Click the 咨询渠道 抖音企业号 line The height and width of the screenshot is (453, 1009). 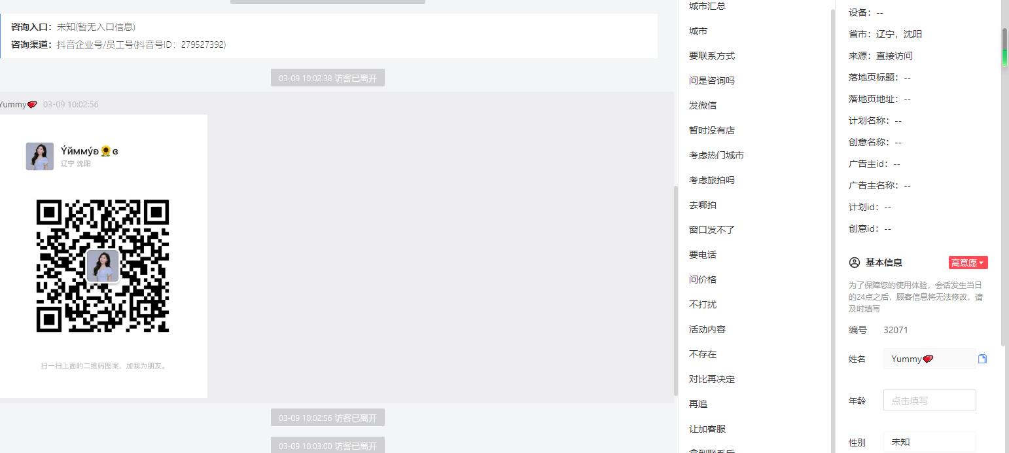coord(118,45)
